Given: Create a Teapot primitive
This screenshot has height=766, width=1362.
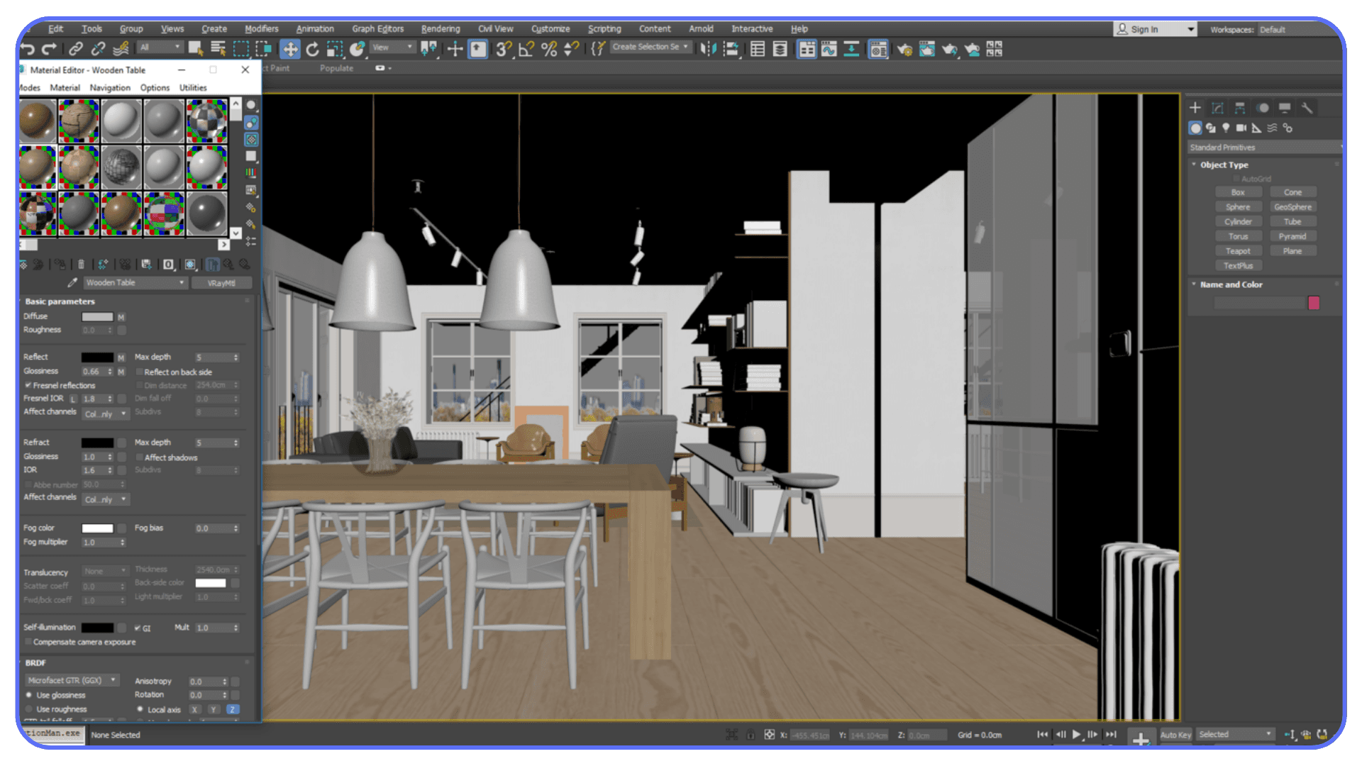Looking at the screenshot, I should tap(1238, 250).
